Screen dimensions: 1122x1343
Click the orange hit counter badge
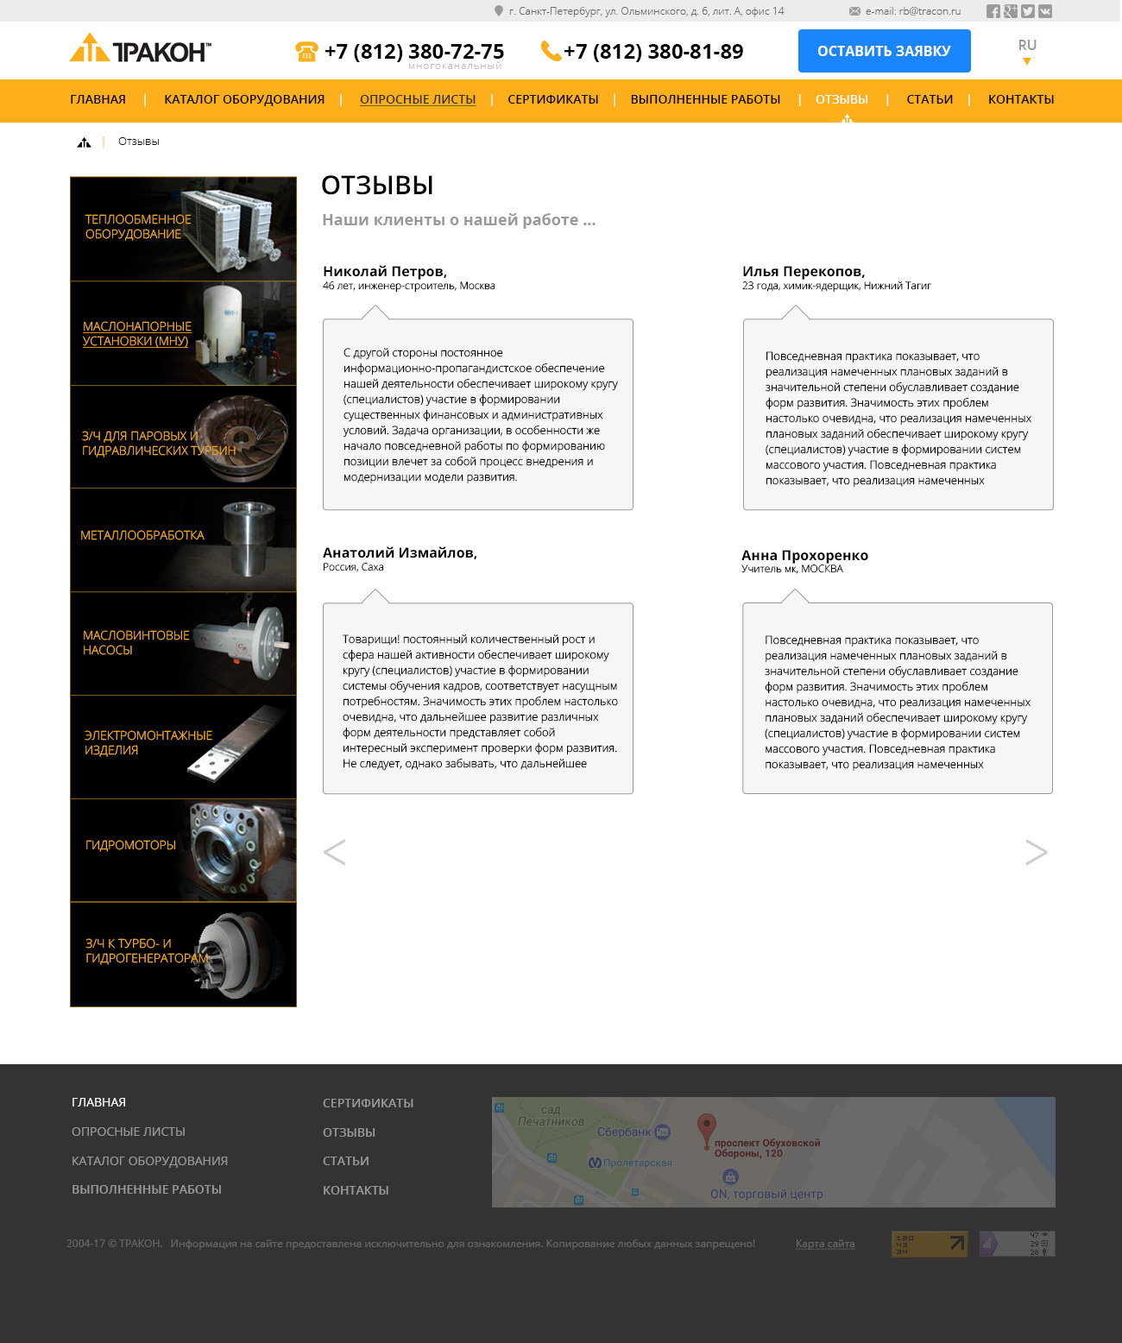pos(929,1244)
